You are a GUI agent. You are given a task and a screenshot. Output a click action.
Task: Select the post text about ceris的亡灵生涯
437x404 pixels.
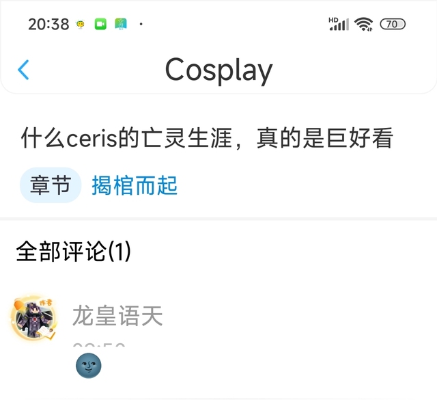[207, 137]
